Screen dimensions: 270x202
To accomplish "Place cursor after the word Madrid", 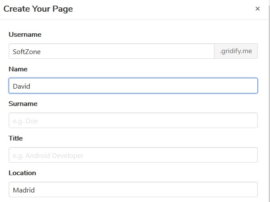I will pos(36,190).
